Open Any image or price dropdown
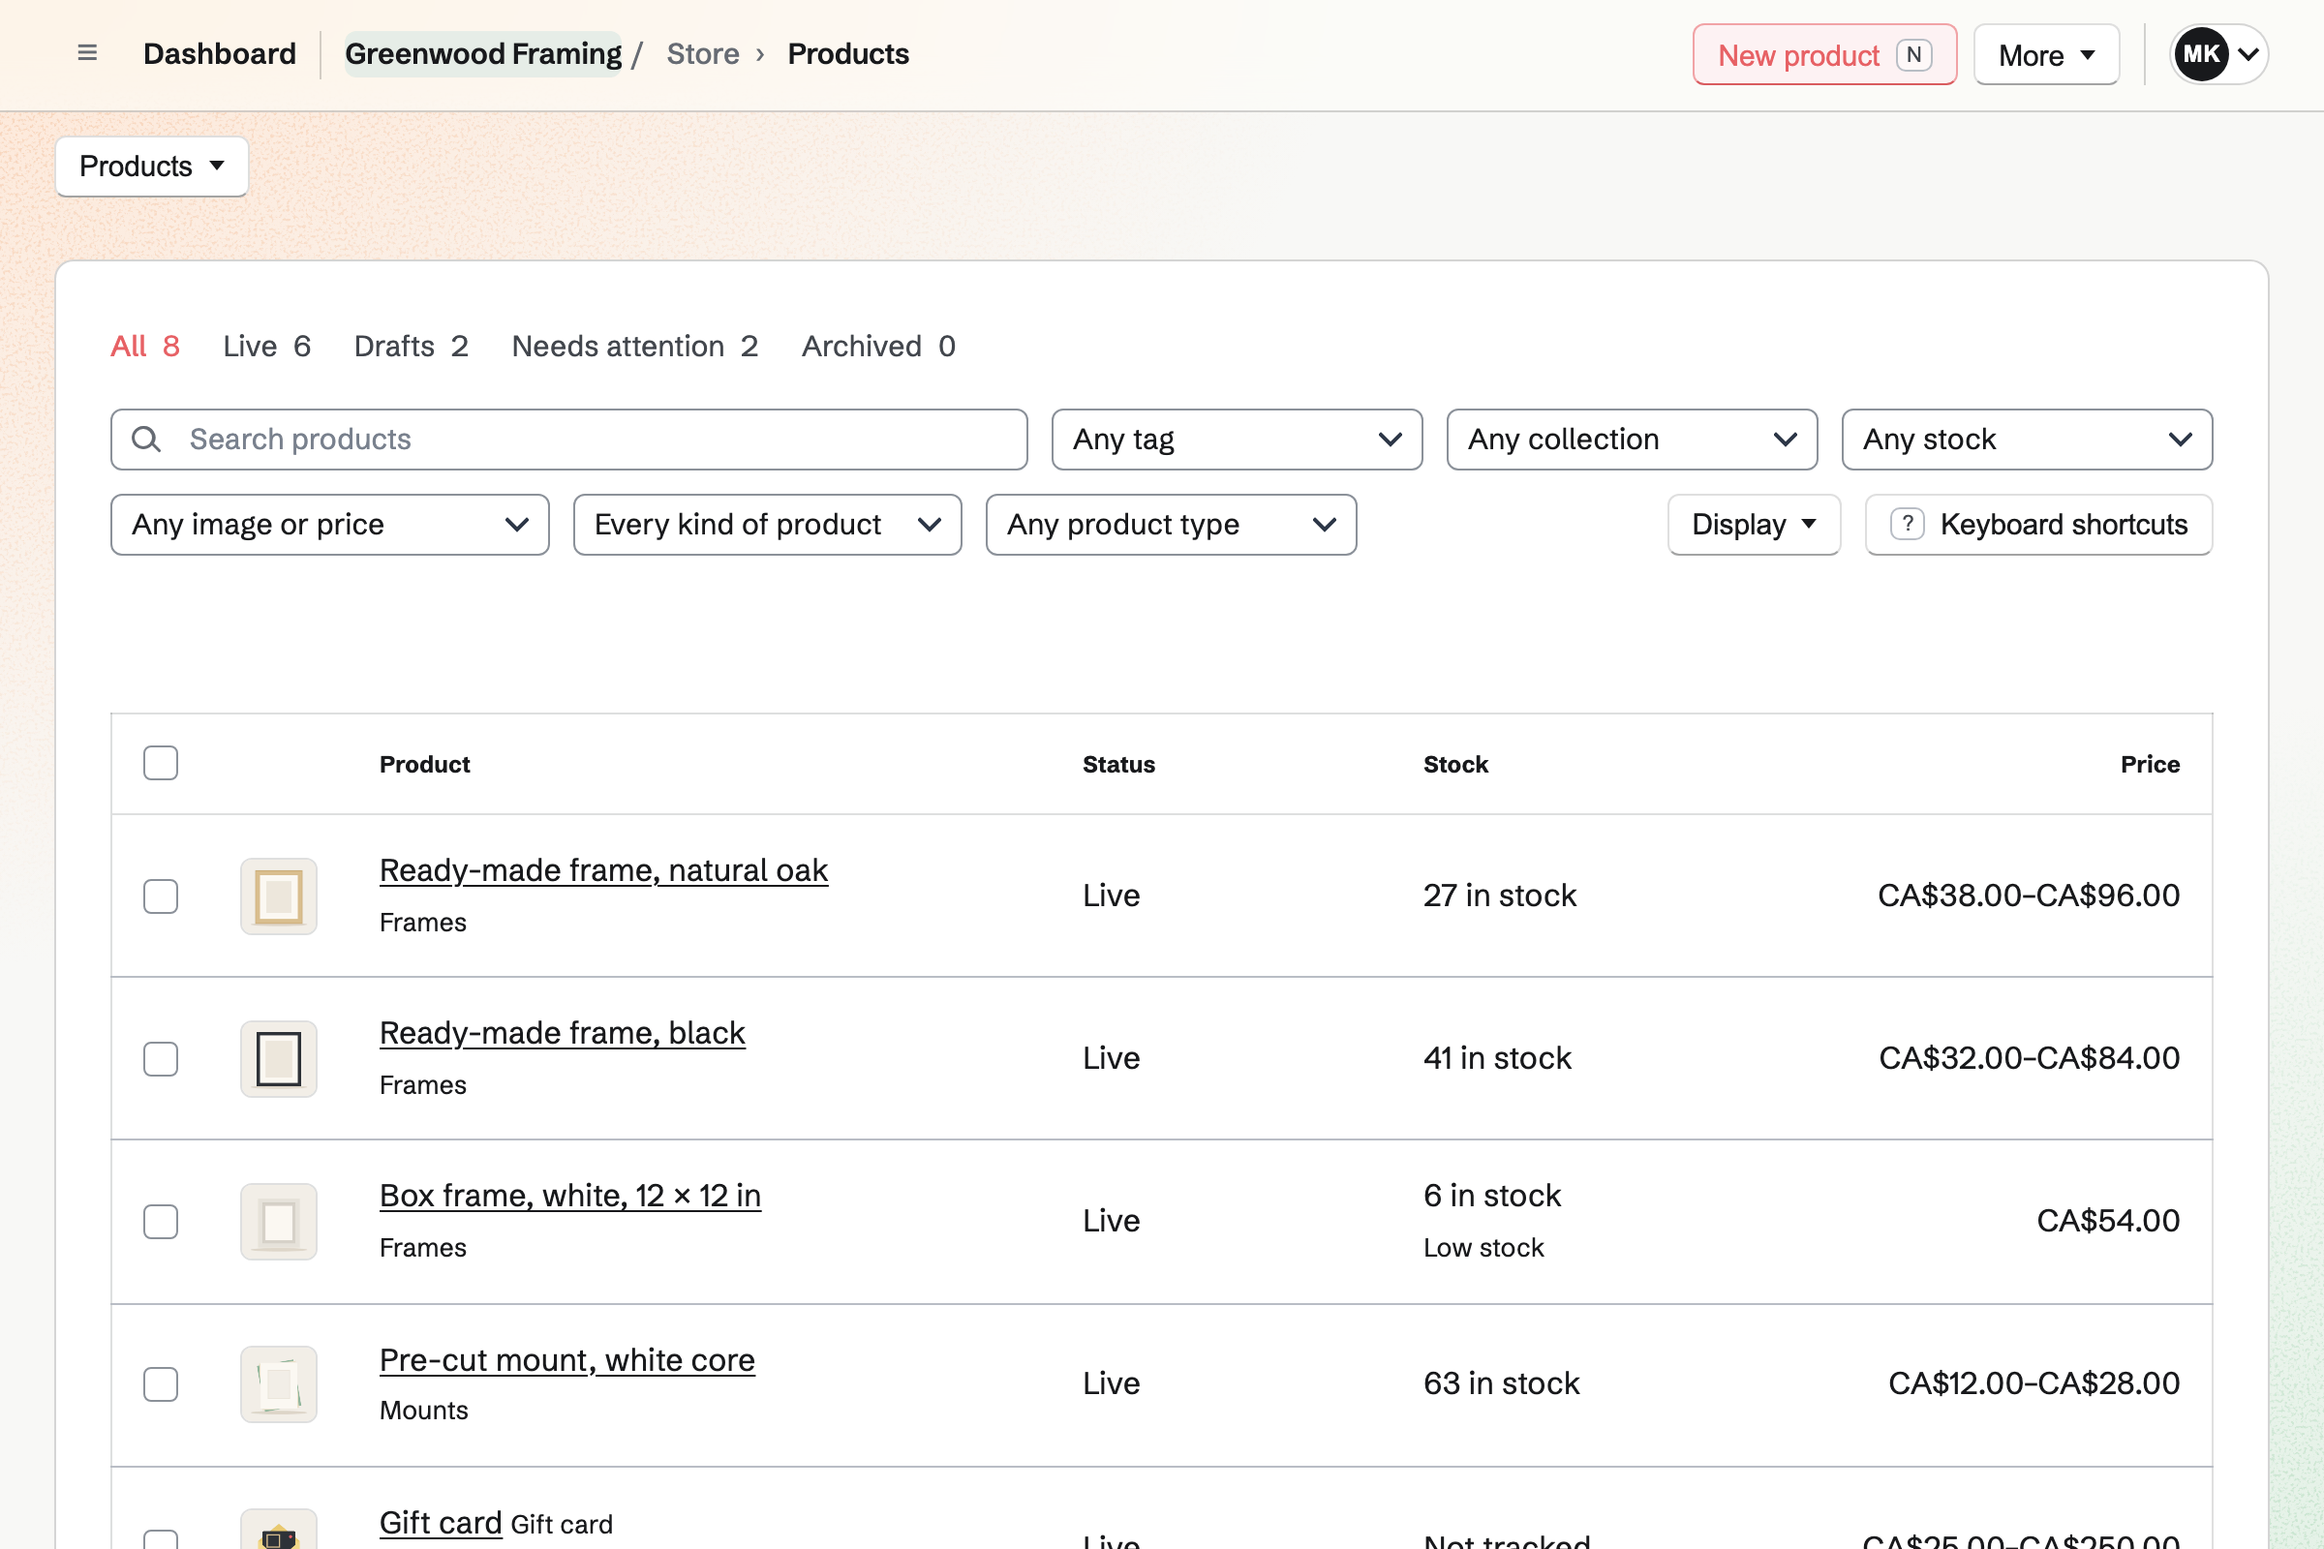This screenshot has width=2324, height=1549. pos(330,525)
